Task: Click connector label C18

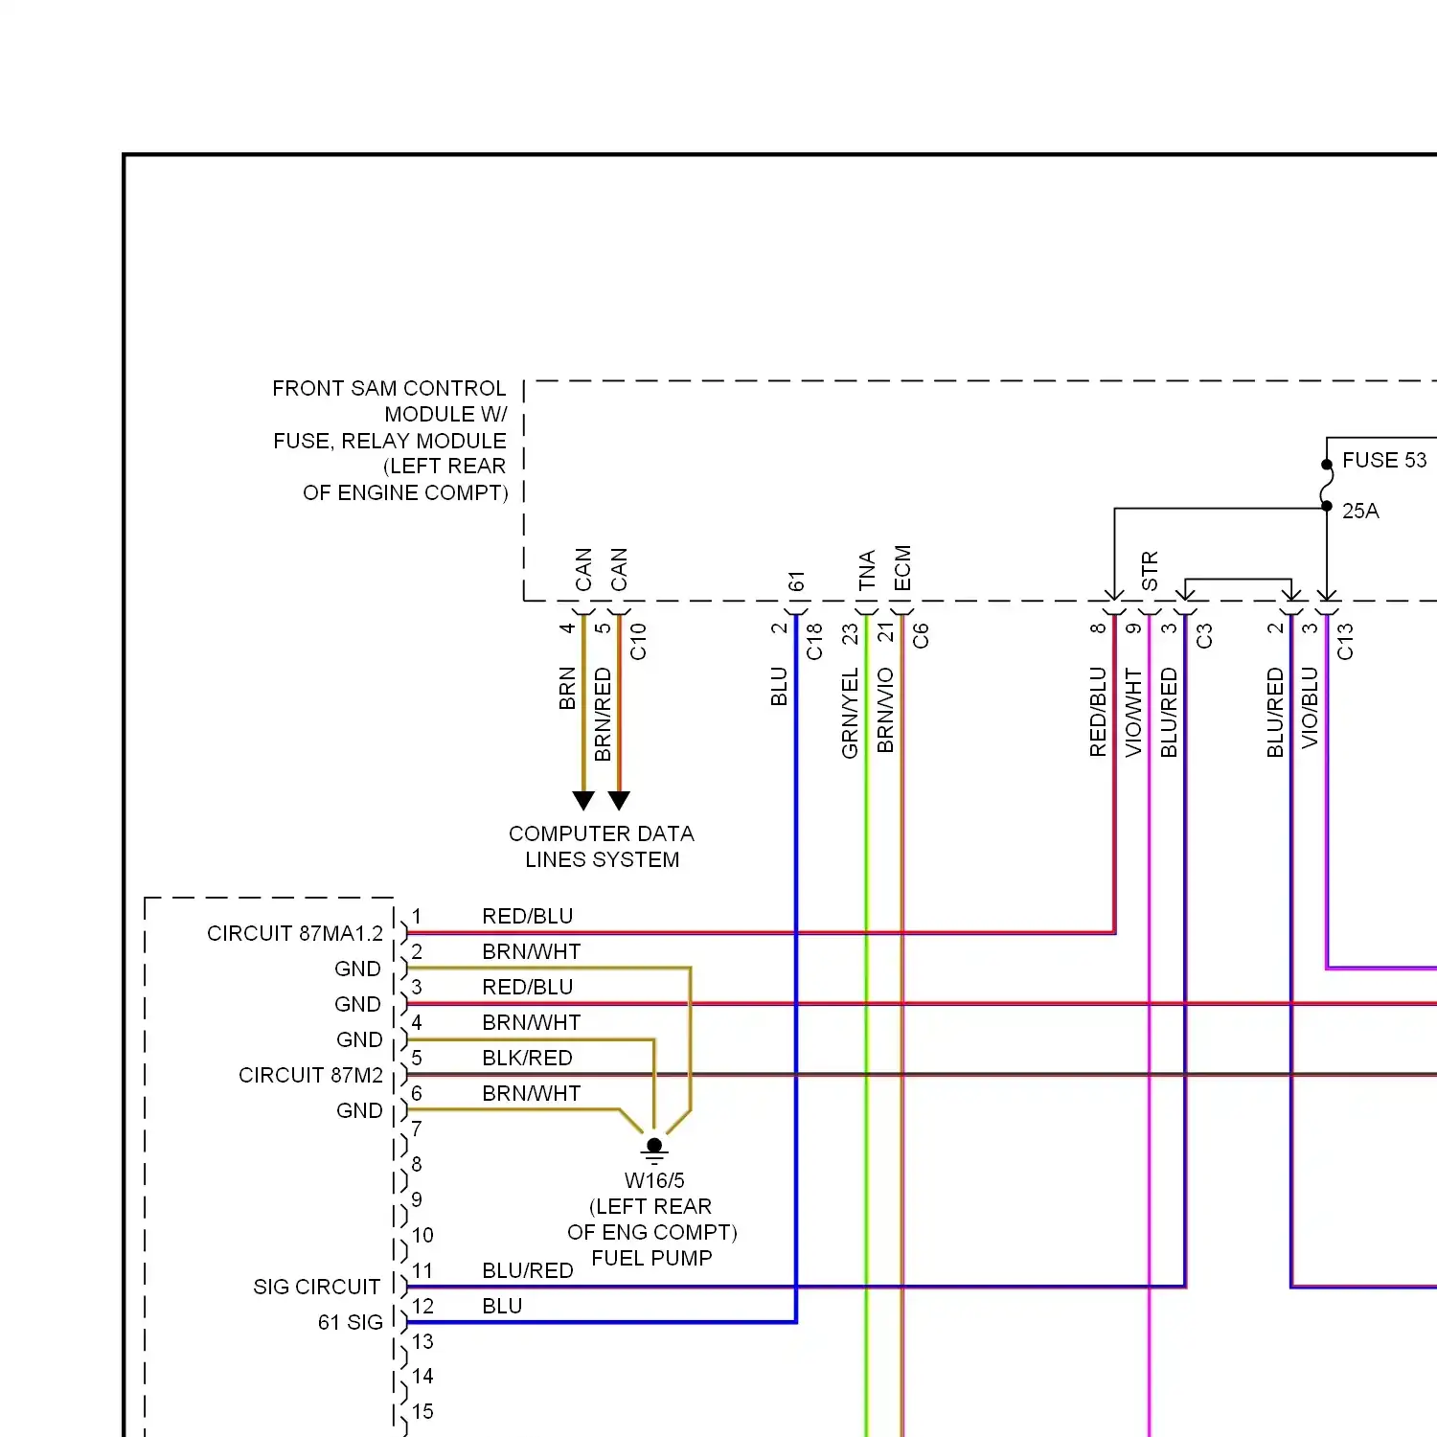Action: click(x=815, y=641)
